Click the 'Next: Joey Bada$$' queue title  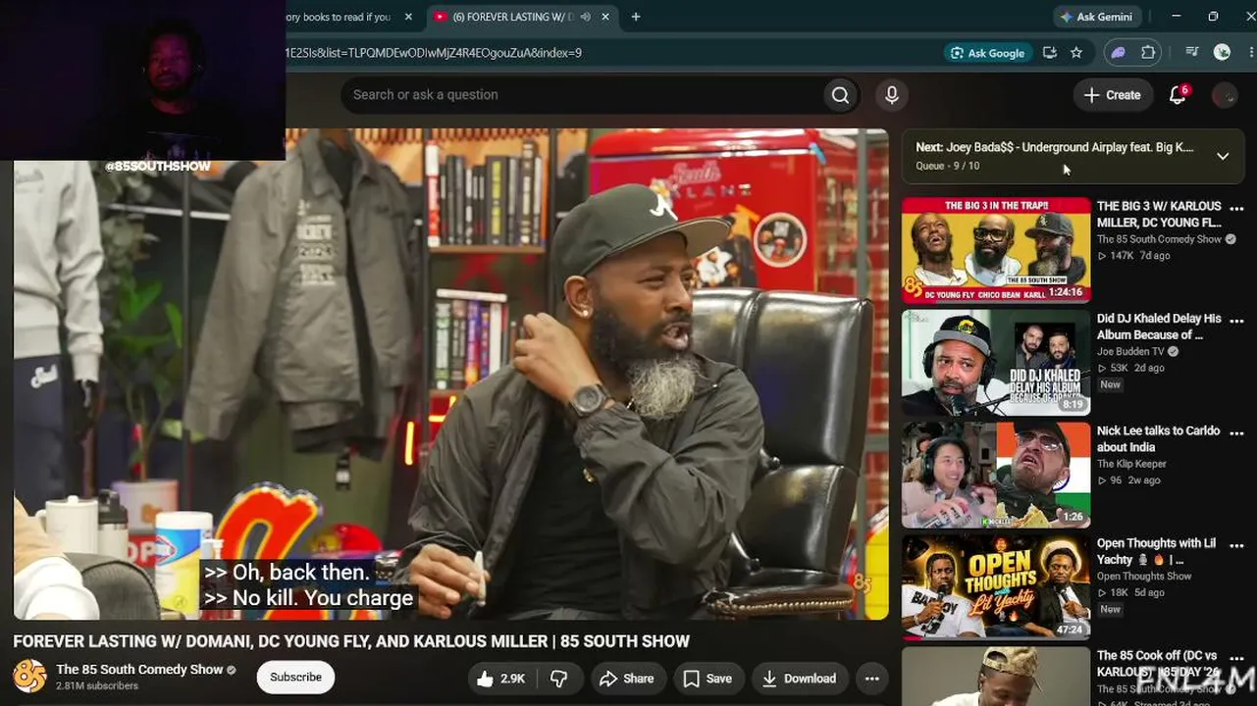1055,147
